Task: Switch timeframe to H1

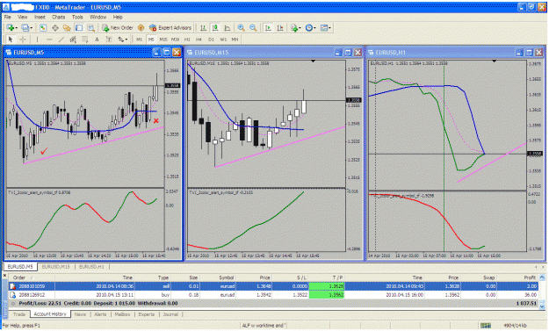Action: [x=187, y=40]
